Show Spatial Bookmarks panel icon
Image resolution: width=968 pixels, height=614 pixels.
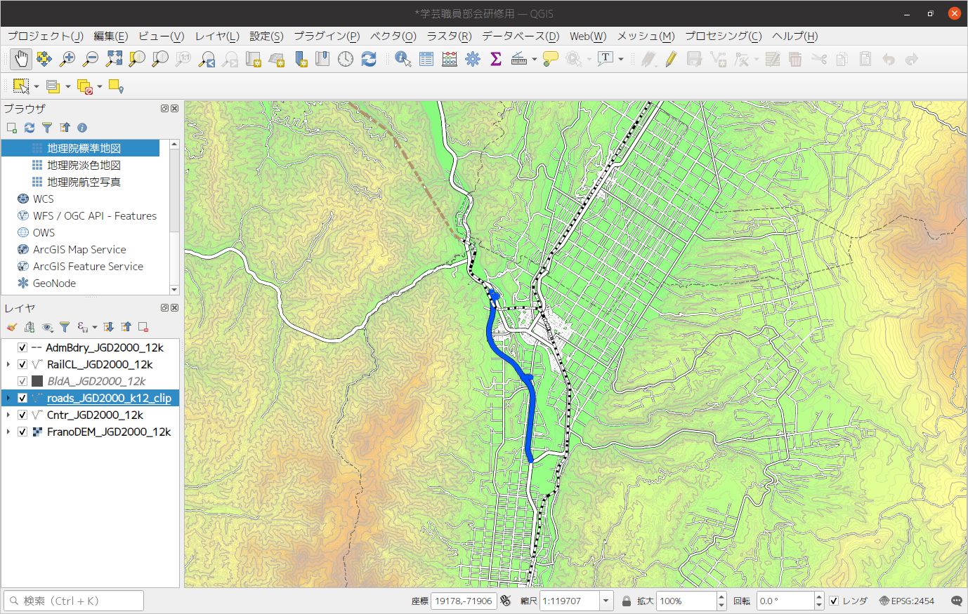pos(322,60)
